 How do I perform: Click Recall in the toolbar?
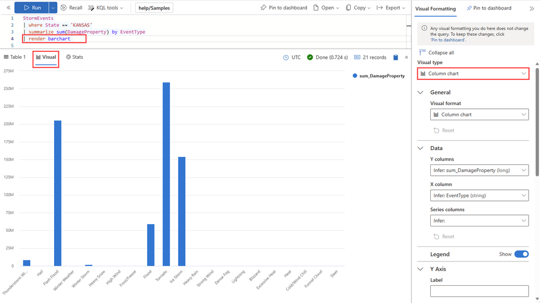[x=71, y=8]
